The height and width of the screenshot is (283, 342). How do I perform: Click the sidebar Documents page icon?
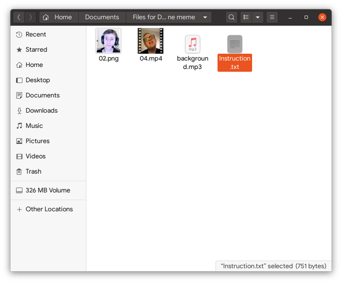[x=19, y=96]
